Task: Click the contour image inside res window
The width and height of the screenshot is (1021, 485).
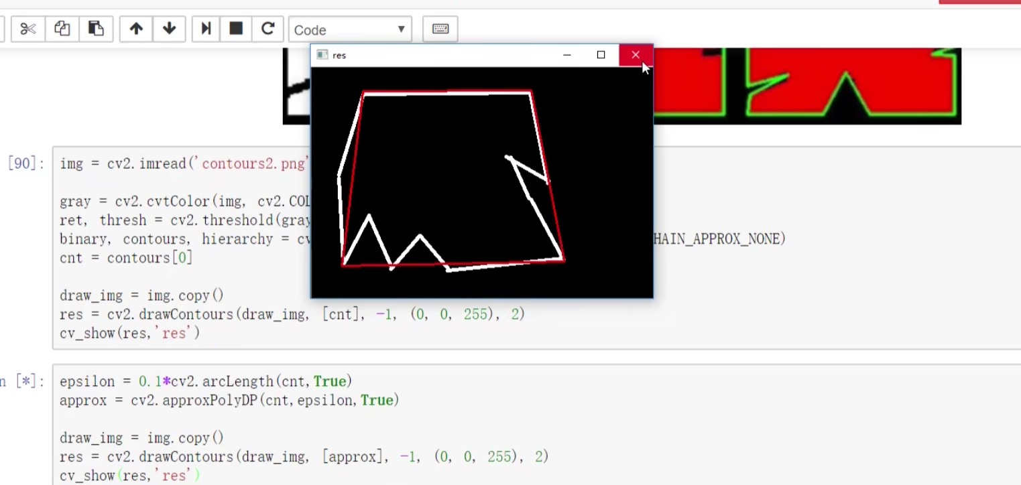Action: click(x=482, y=182)
